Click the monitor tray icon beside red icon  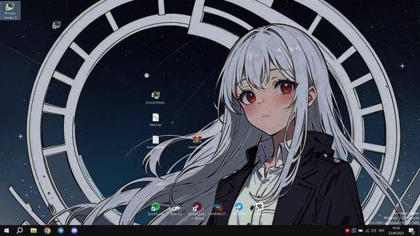pos(354,230)
